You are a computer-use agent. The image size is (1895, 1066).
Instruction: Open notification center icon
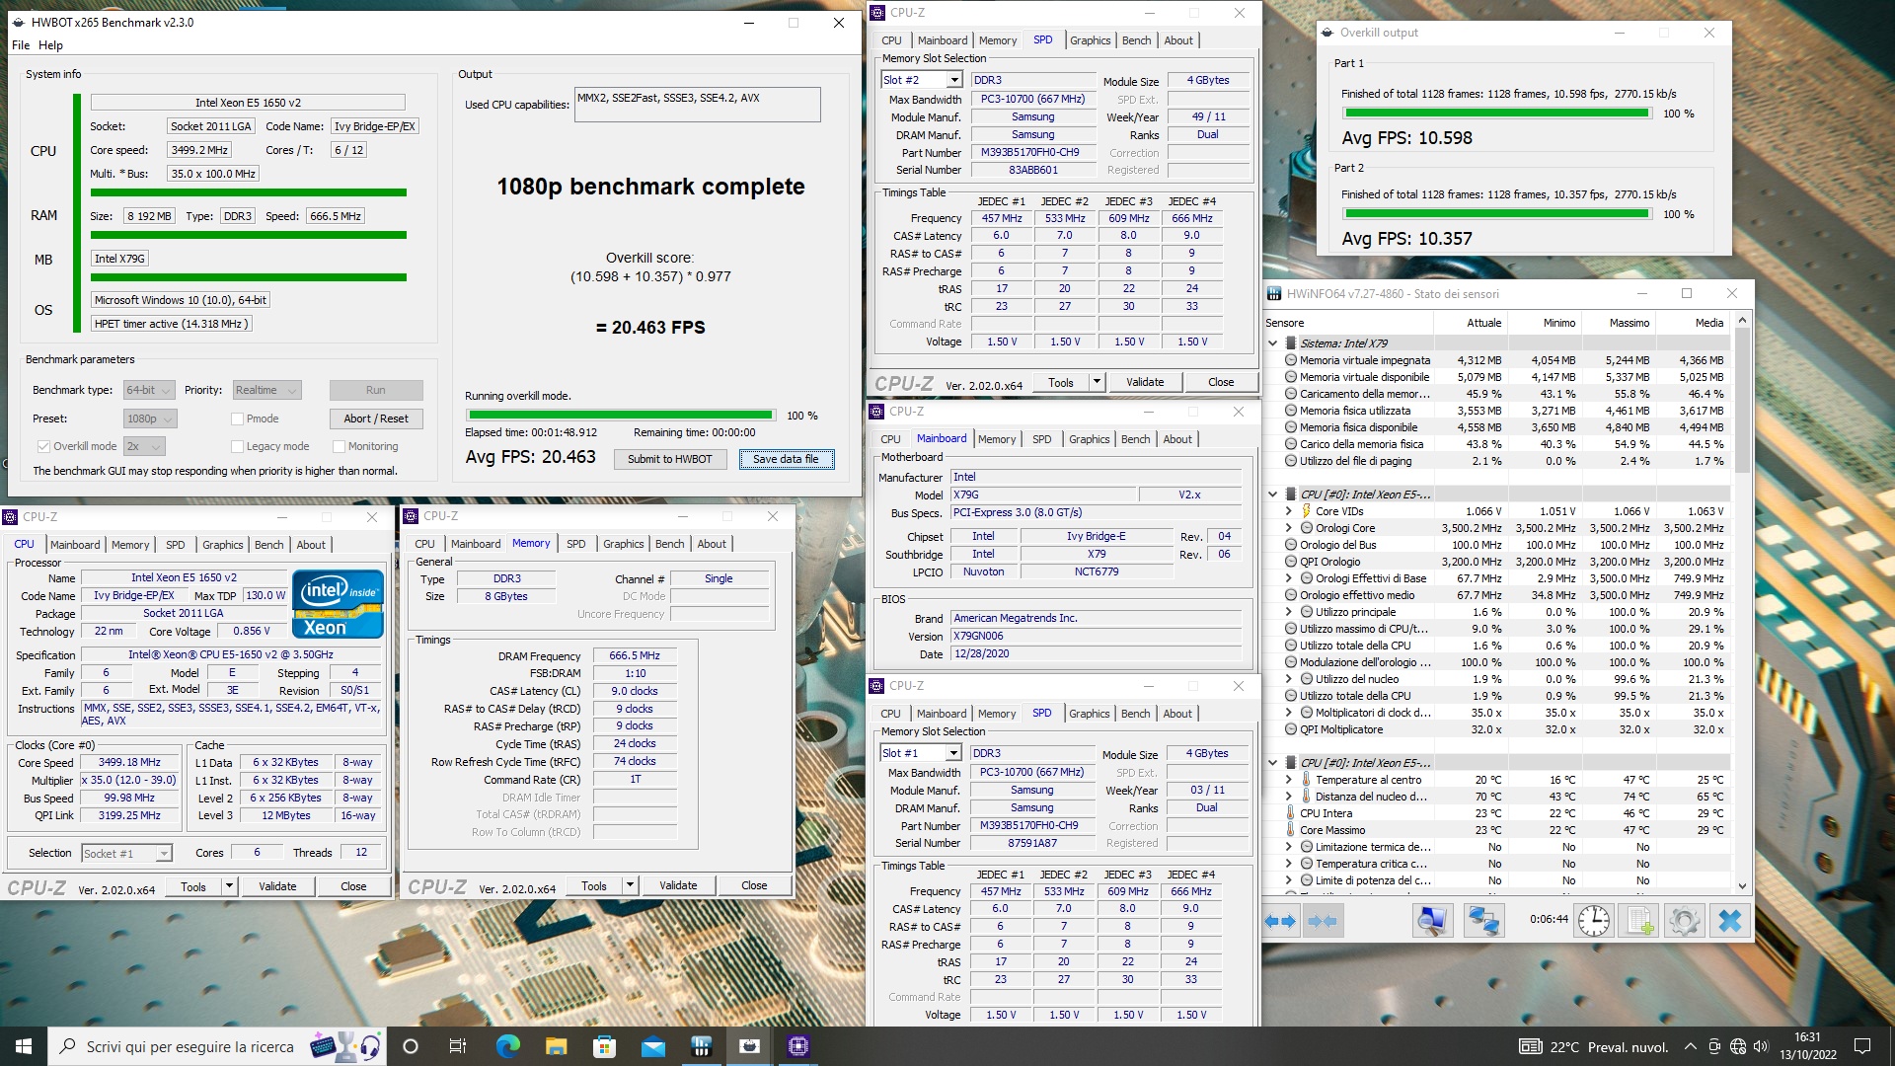pyautogui.click(x=1862, y=1046)
